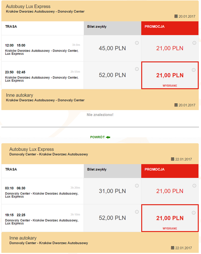Click selected 21,00 PLN promo for 23:50
201x254 pixels.
pos(169,75)
